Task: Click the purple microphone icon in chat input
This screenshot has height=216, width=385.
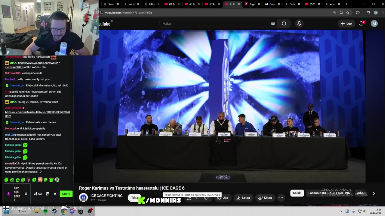Action: [8, 194]
